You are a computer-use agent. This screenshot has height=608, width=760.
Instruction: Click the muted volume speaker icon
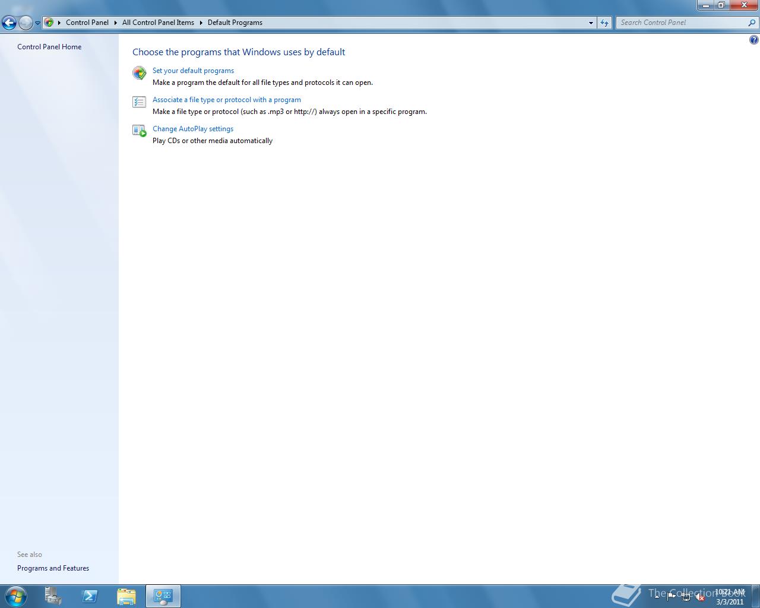coord(700,597)
